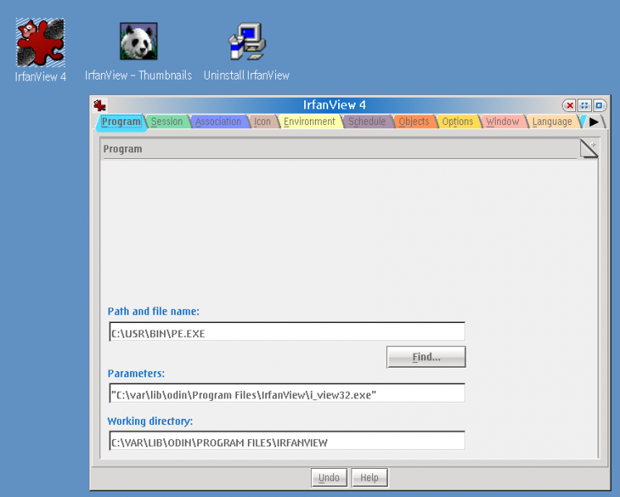Click the Find... button
Image resolution: width=620 pixels, height=497 pixels.
click(x=426, y=357)
